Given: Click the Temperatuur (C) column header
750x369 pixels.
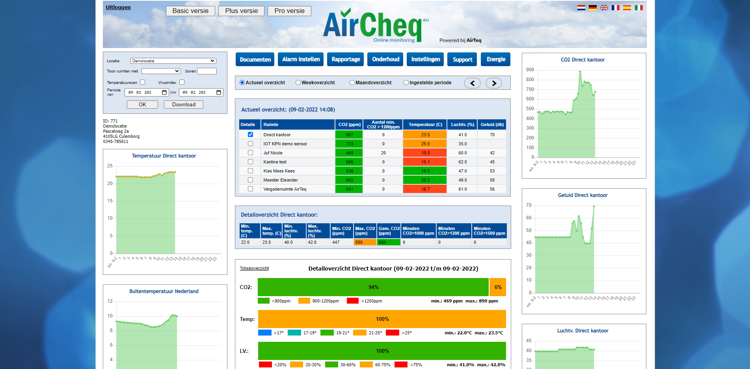Looking at the screenshot, I should pos(425,124).
